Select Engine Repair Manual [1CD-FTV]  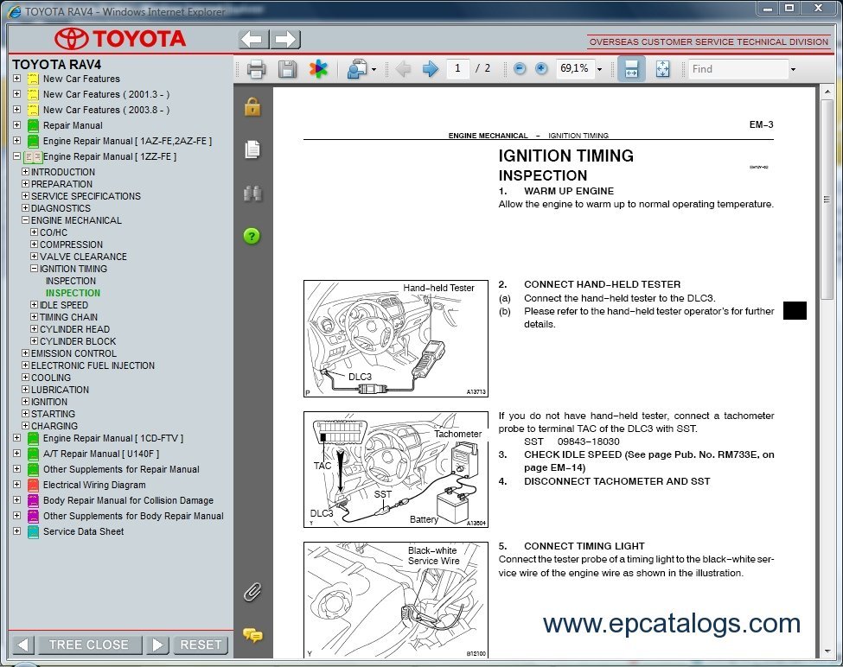pos(113,438)
